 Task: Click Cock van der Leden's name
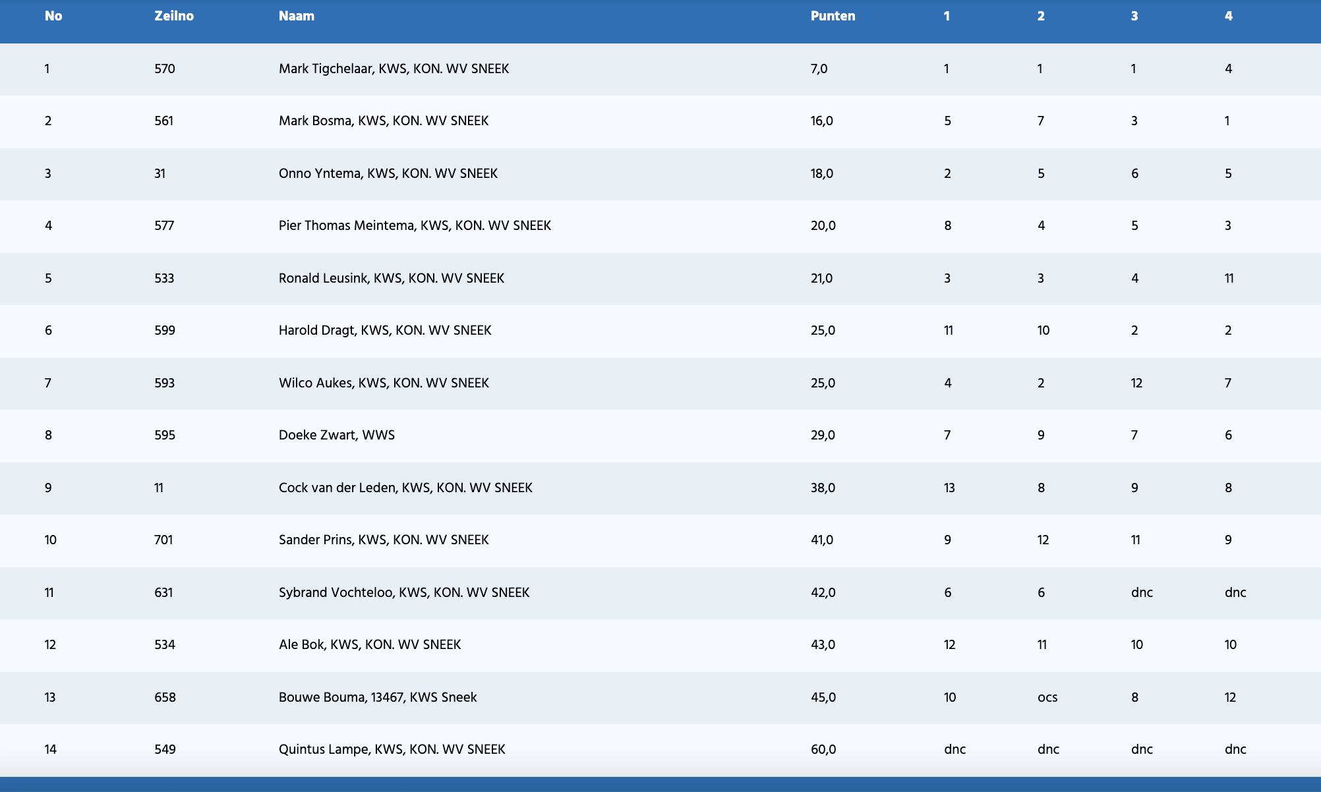[x=405, y=488]
